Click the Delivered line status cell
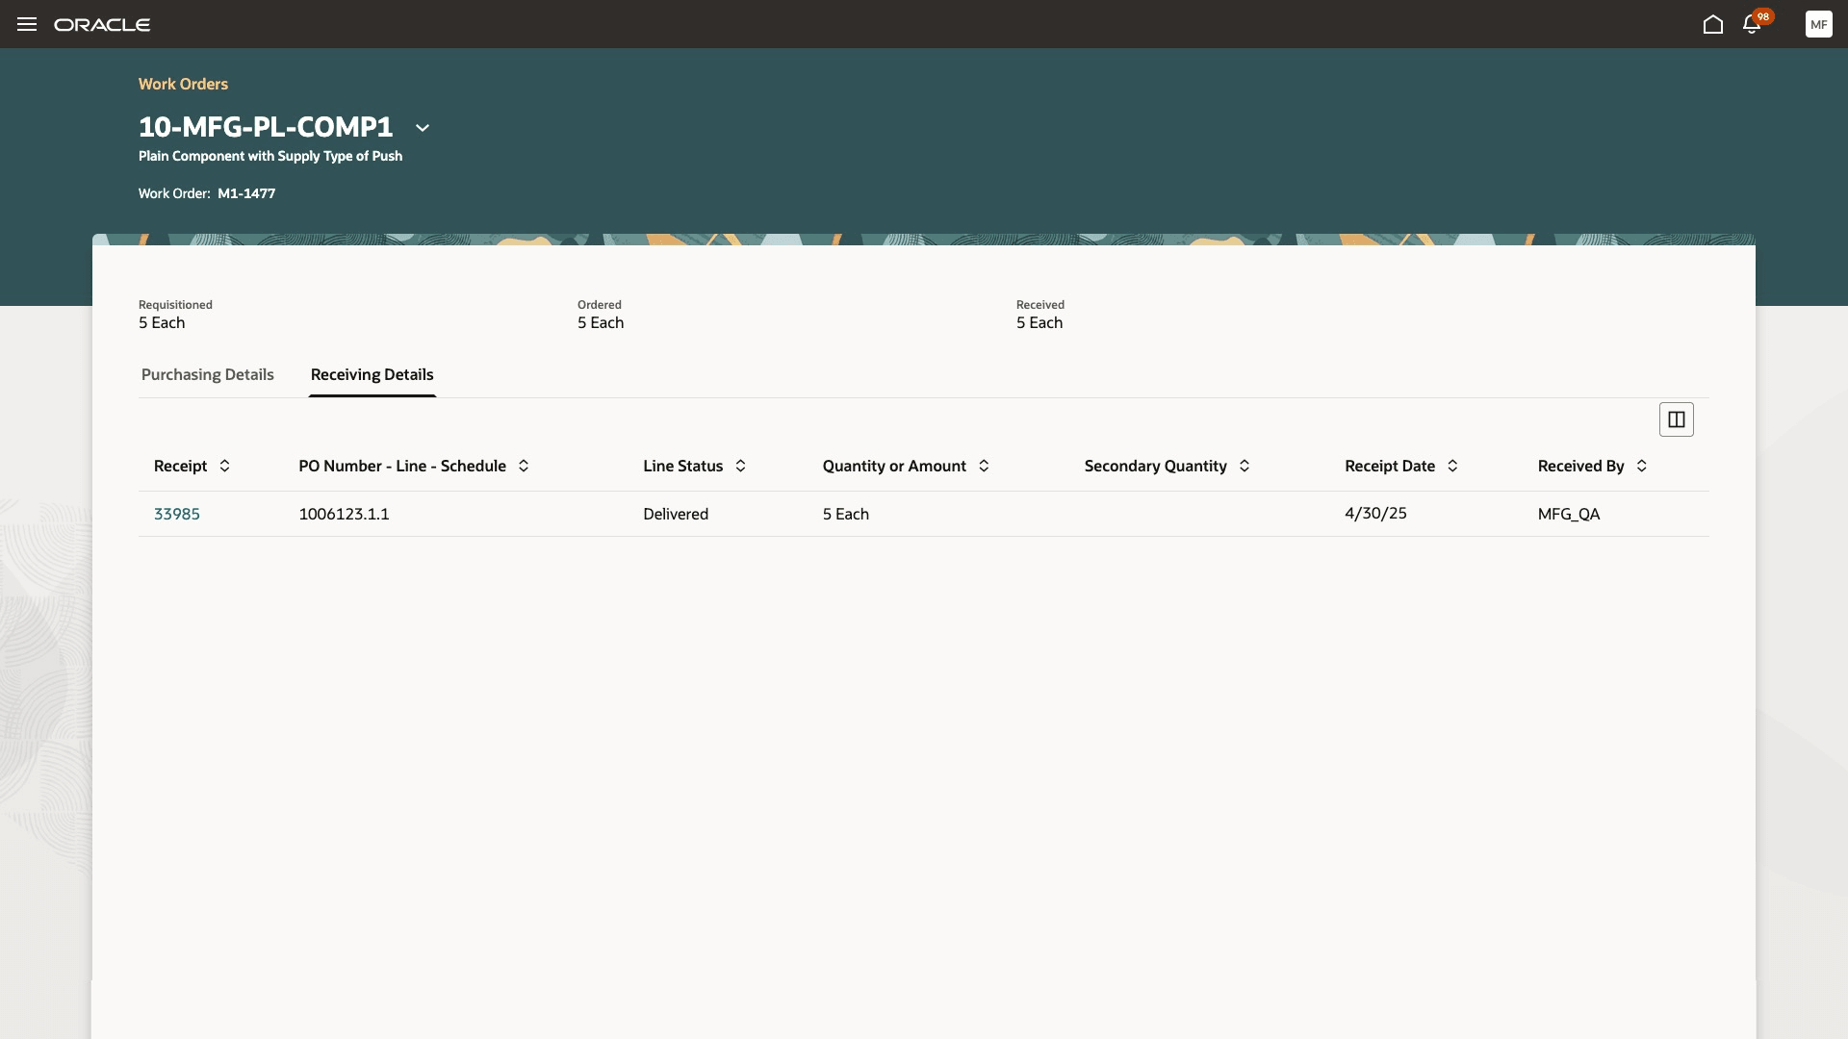This screenshot has width=1848, height=1039. tap(676, 514)
